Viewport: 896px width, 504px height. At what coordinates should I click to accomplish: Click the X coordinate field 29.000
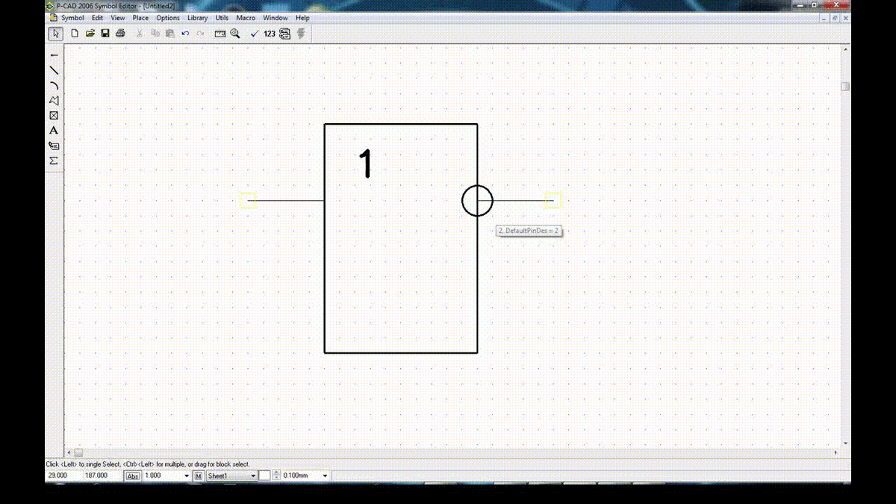(x=63, y=476)
